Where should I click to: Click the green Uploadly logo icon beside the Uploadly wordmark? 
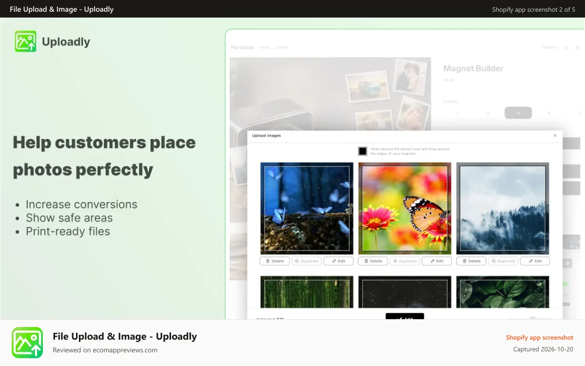coord(25,41)
